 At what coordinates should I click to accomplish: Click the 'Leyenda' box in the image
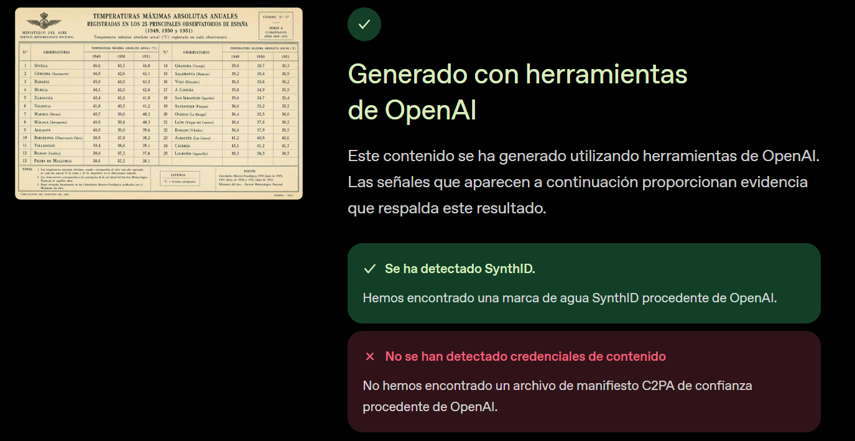[x=180, y=179]
